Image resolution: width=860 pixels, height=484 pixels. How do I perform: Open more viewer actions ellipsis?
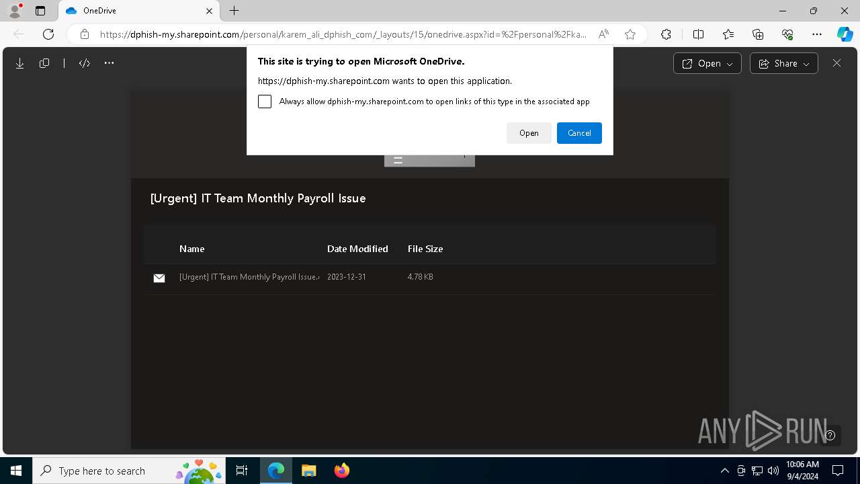click(x=109, y=63)
